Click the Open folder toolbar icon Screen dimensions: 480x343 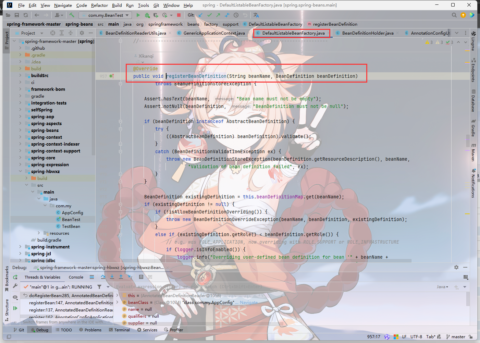(x=8, y=15)
